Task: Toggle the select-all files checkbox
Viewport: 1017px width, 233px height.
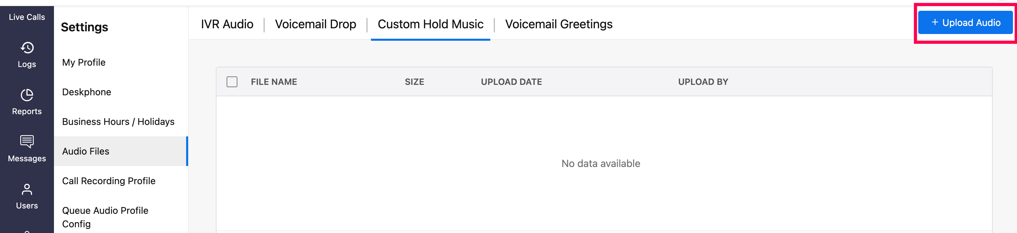Action: tap(232, 82)
